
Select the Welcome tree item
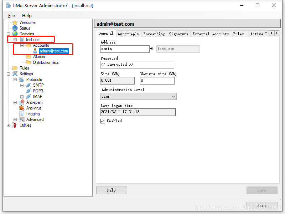click(27, 22)
